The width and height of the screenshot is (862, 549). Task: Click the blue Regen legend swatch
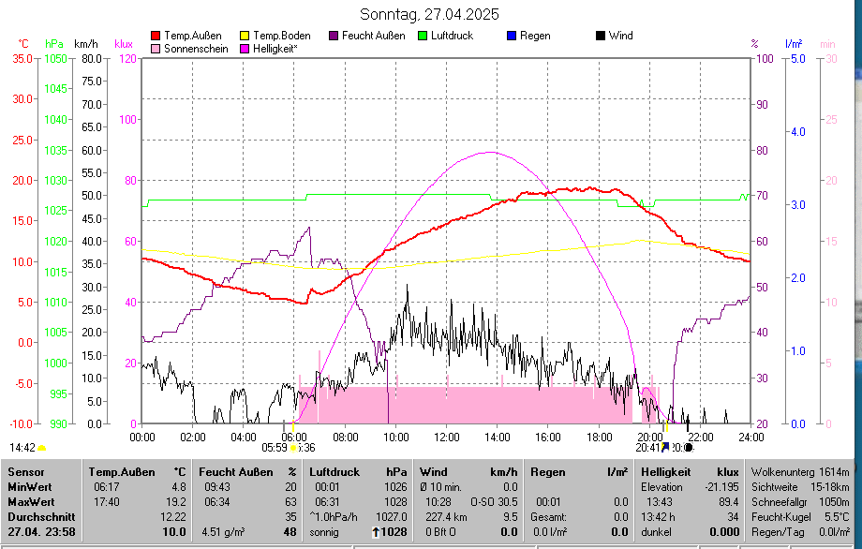(x=512, y=36)
